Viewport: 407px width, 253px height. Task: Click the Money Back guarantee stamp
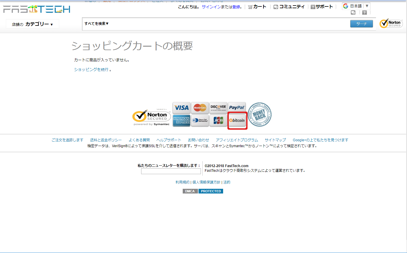260,115
